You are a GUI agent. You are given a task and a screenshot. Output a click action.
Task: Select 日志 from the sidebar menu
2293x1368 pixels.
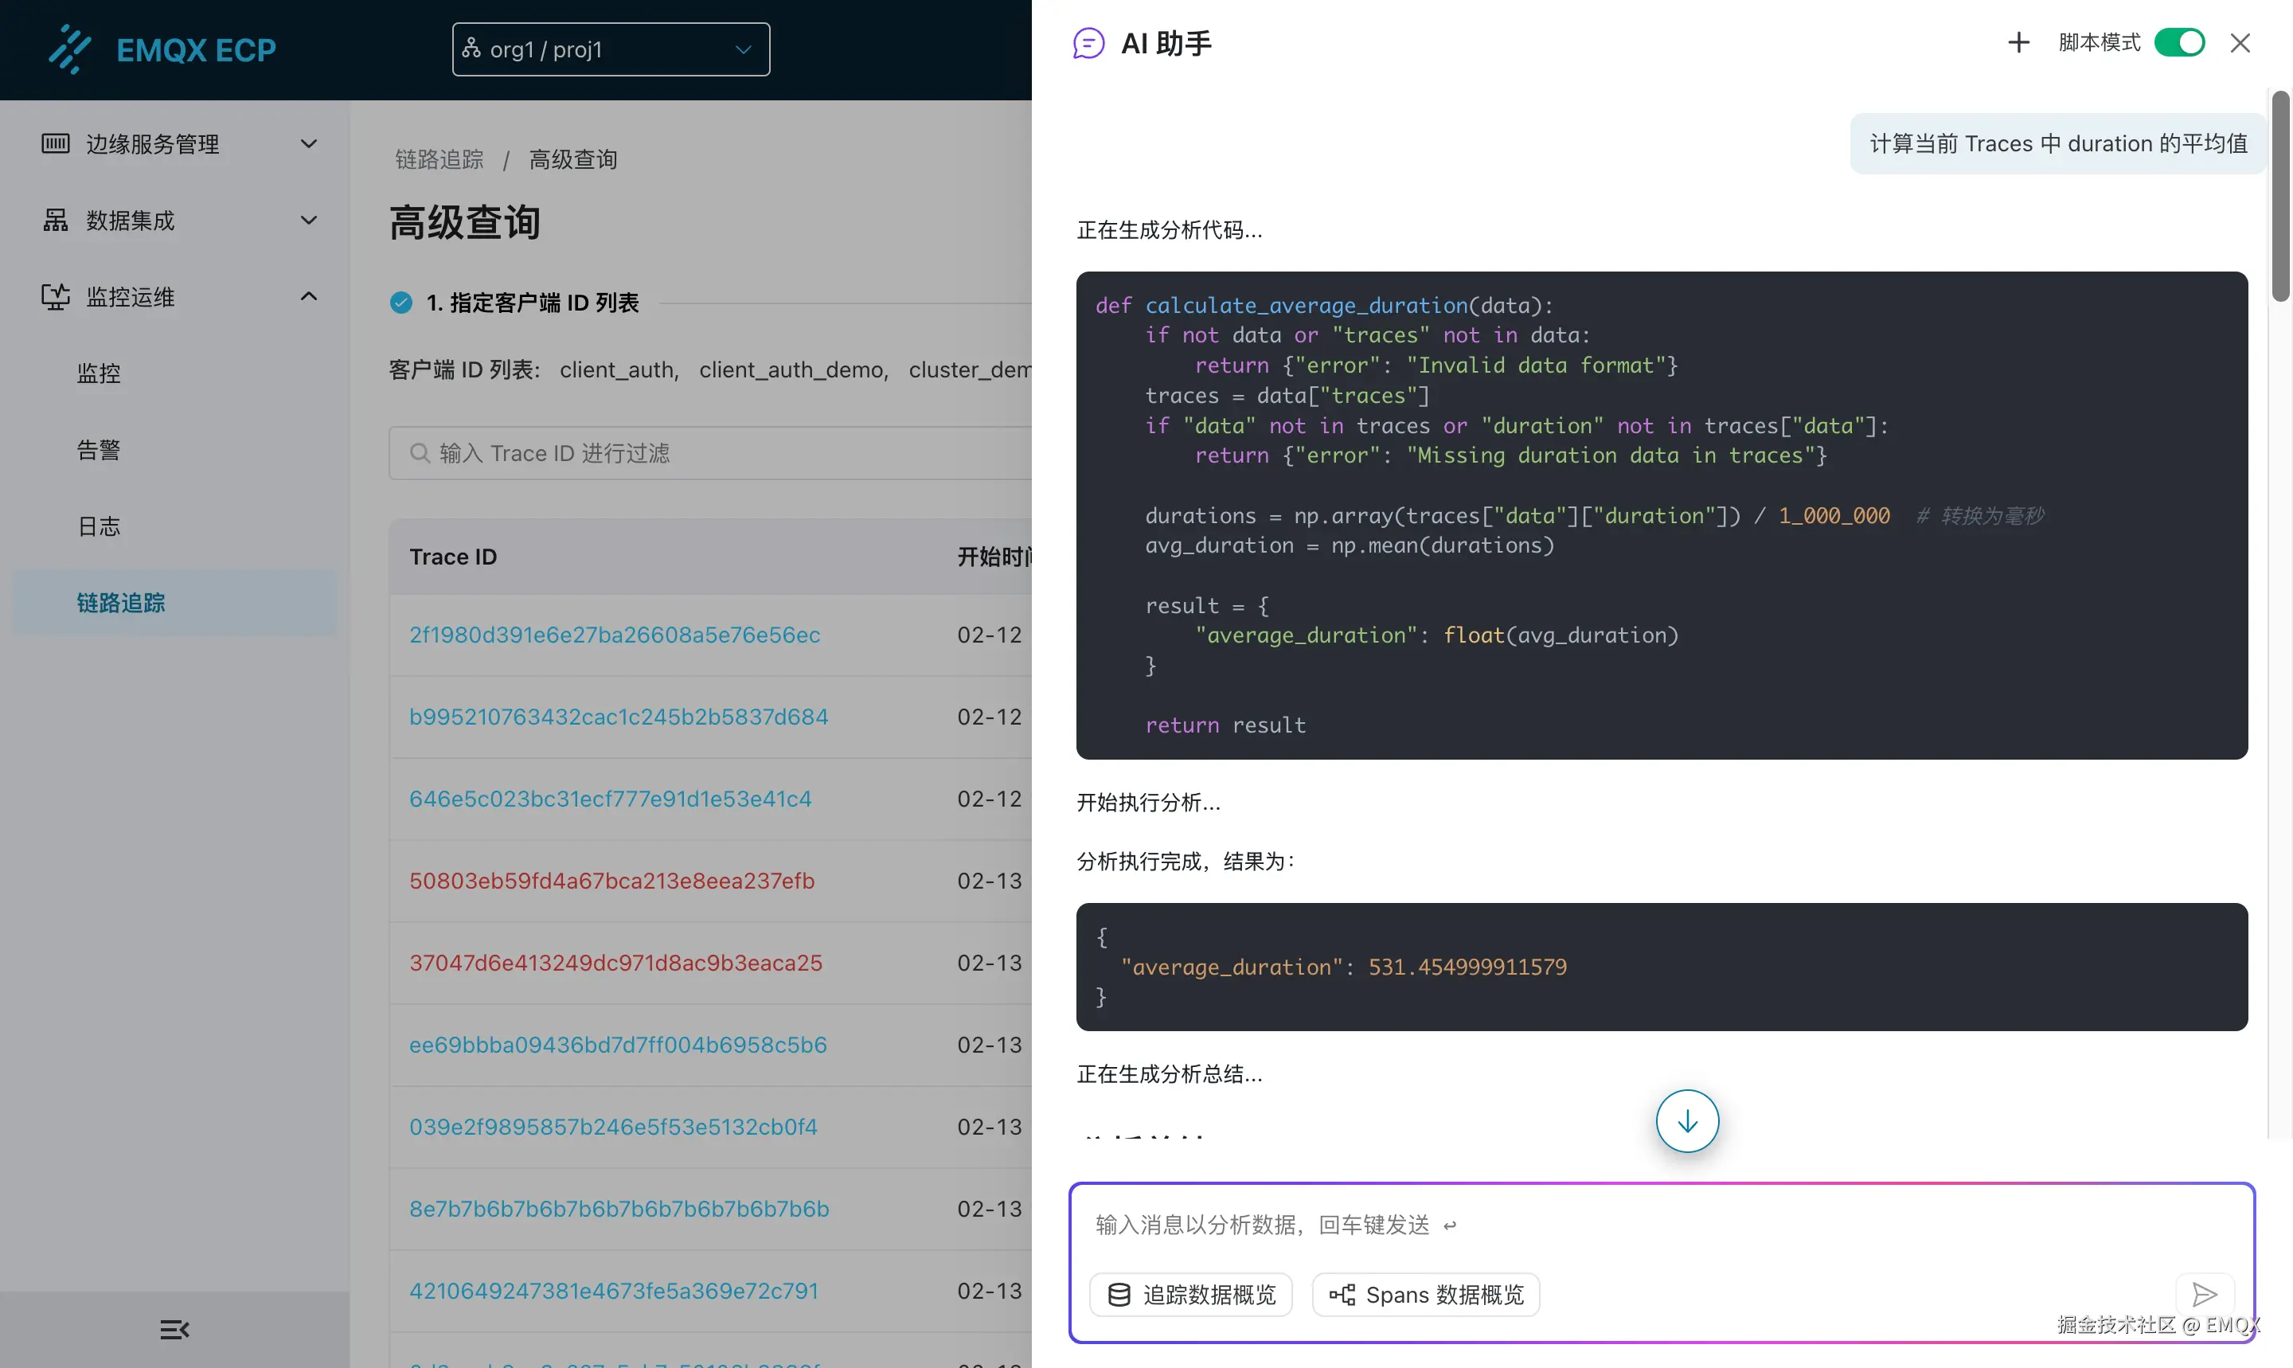coord(99,526)
